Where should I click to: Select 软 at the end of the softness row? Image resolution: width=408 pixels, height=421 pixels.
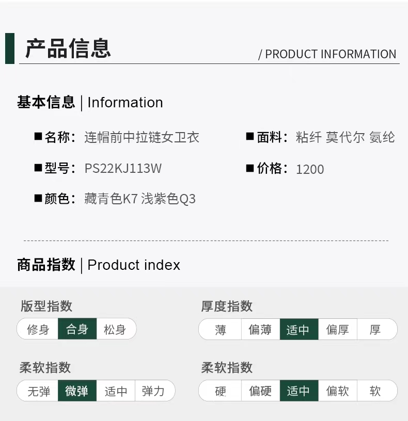[x=375, y=391]
